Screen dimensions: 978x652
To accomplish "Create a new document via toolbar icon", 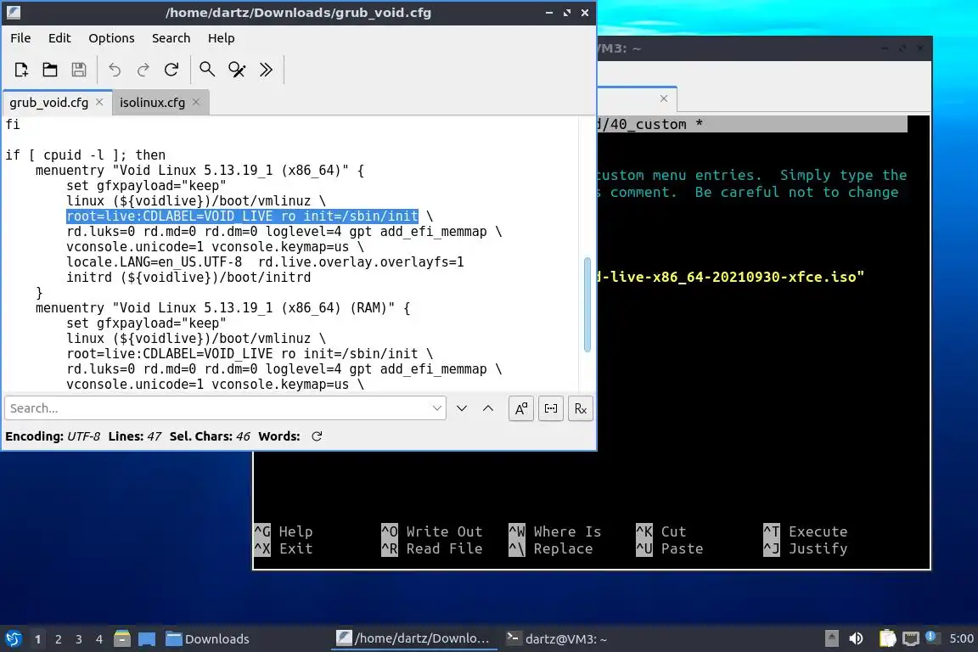I will click(x=21, y=70).
